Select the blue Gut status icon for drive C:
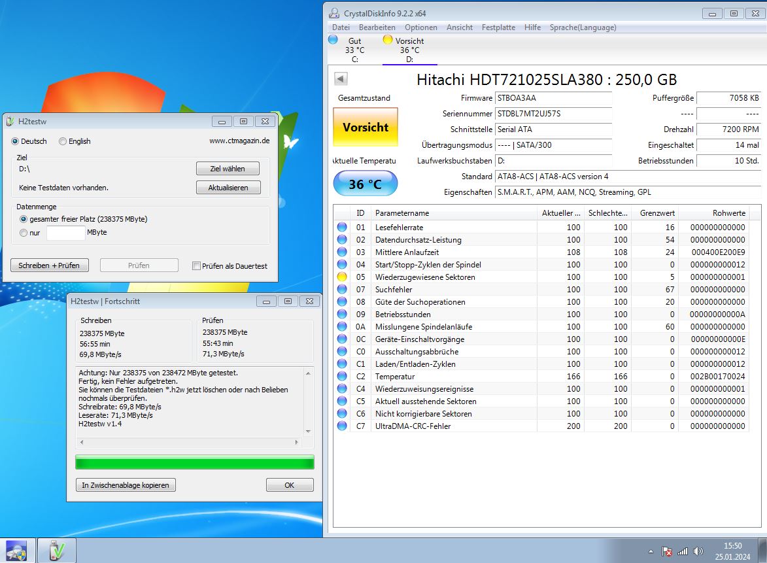 point(333,40)
